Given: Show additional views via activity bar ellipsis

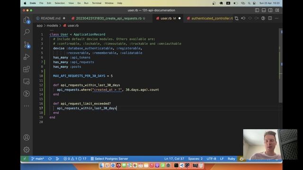Looking at the screenshot, I should pyautogui.click(x=27, y=106).
